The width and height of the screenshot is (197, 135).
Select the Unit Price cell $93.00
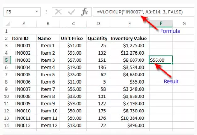tap(73, 53)
